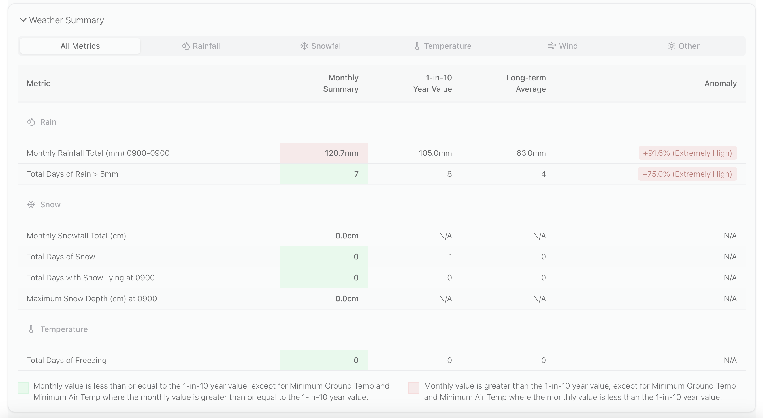
Task: Click the thermometer icon beside Temperature section heading
Action: pos(31,329)
